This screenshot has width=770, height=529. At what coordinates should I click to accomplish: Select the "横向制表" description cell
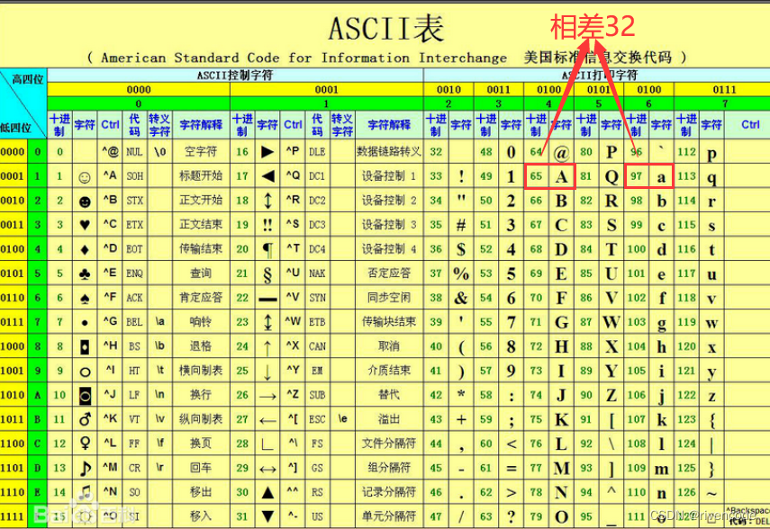click(x=200, y=371)
